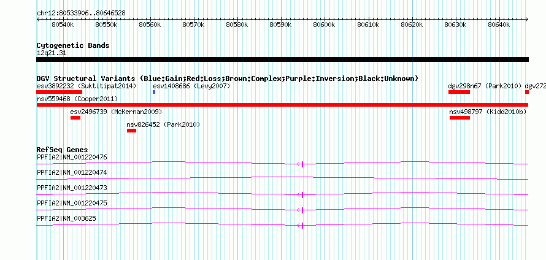
Task: Select the exon marker on the NM_001220475 transcript
Action: coord(302,210)
